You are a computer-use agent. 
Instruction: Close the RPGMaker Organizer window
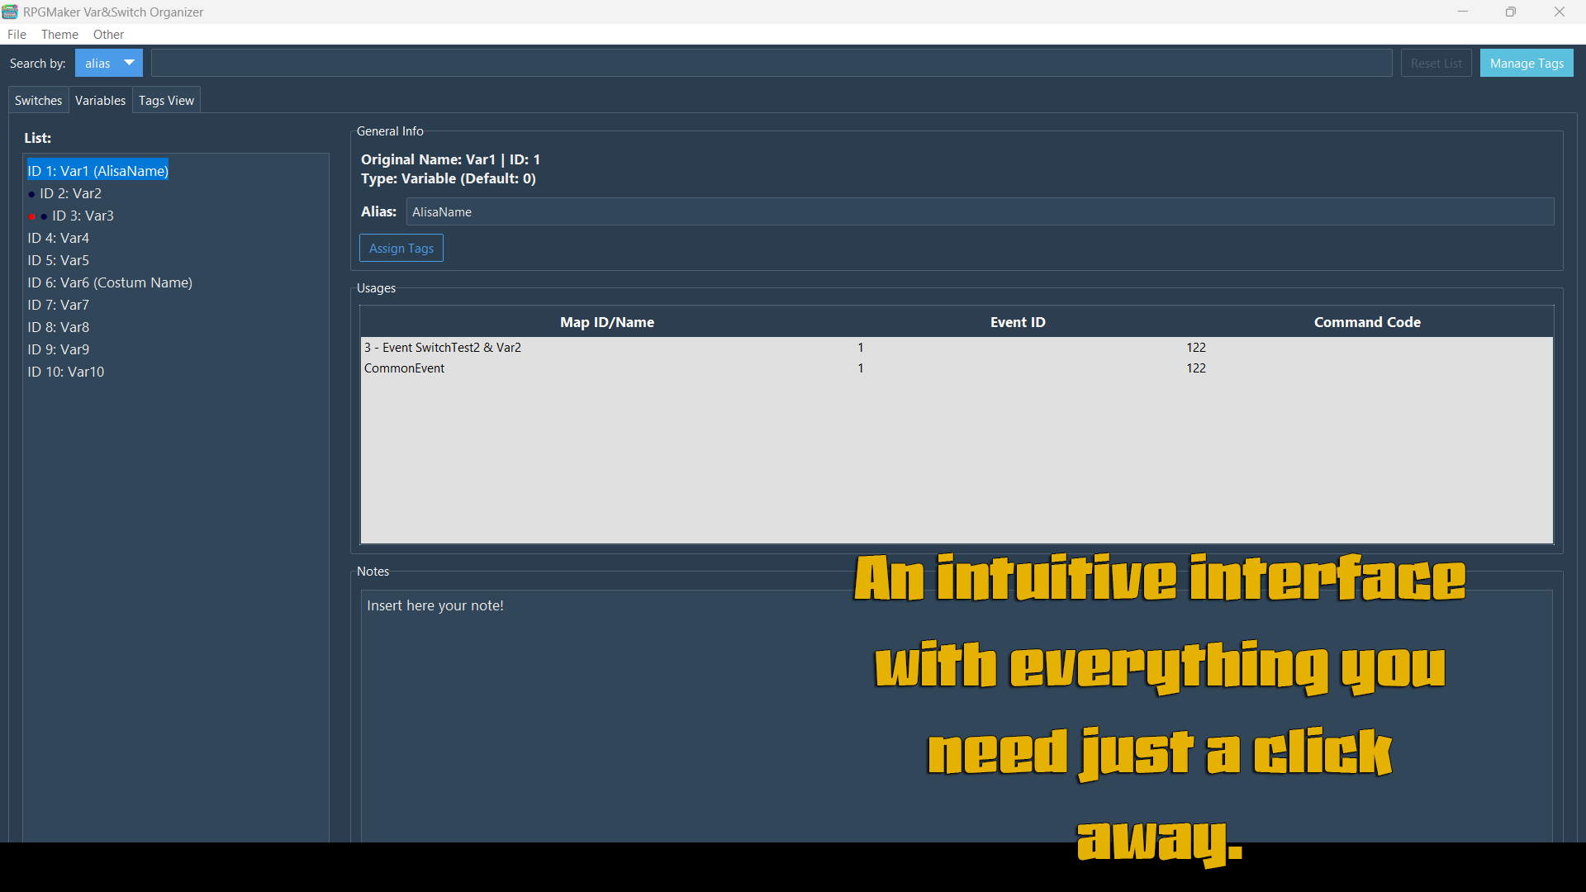pos(1560,12)
